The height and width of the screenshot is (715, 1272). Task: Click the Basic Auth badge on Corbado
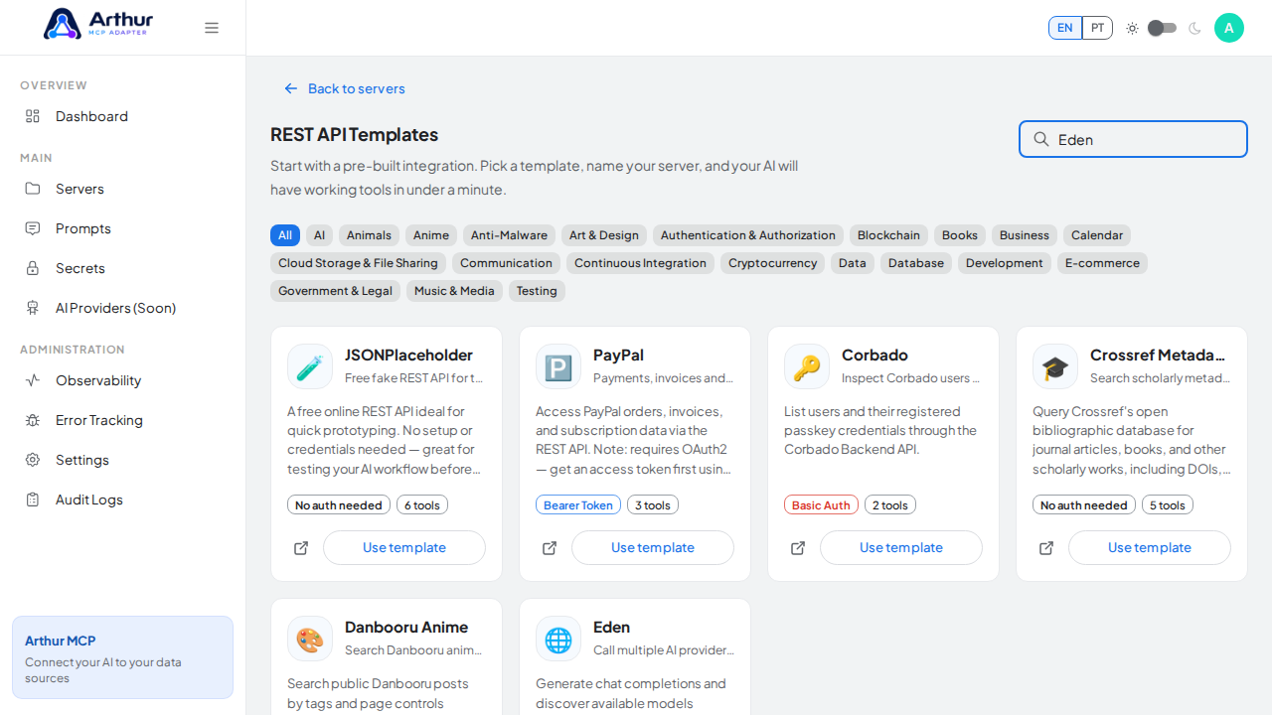(821, 505)
